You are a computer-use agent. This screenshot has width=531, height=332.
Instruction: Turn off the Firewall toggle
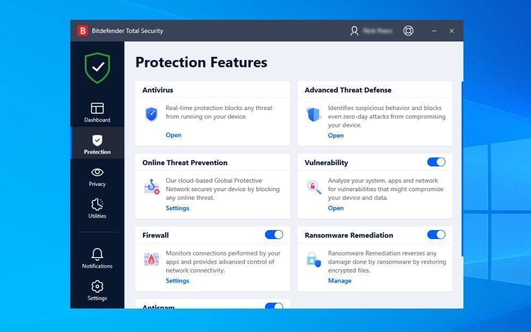[274, 235]
